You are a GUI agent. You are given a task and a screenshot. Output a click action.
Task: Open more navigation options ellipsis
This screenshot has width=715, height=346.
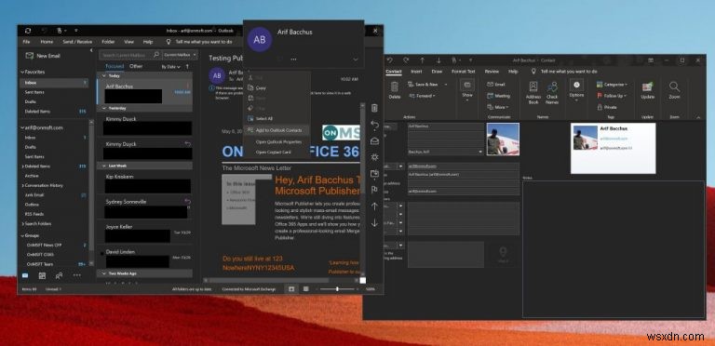76,275
